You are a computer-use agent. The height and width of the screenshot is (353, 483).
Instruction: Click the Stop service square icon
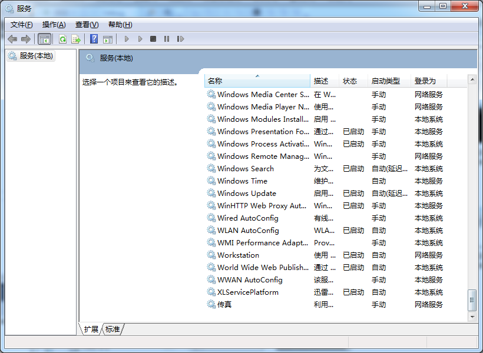pos(153,39)
